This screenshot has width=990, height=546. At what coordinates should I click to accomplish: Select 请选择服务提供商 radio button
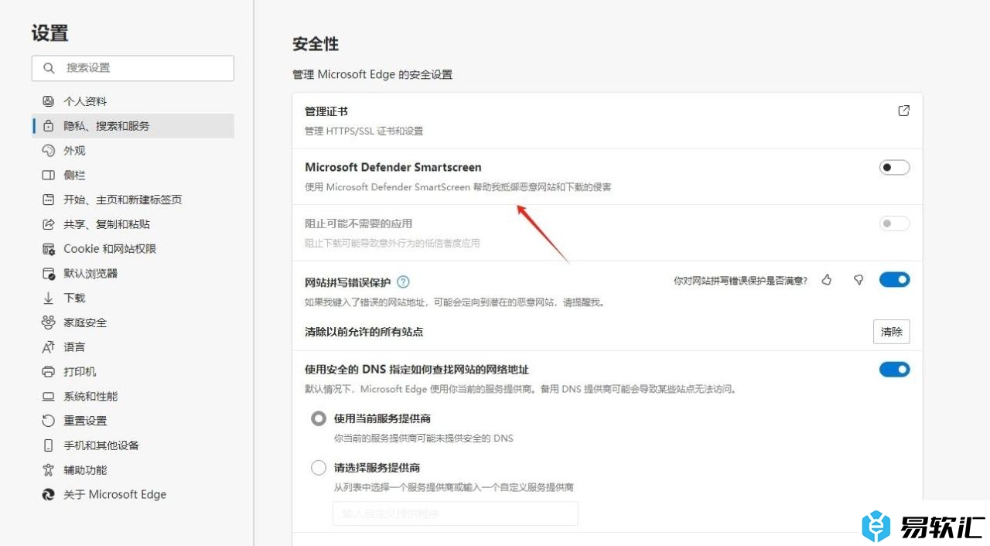coord(319,468)
